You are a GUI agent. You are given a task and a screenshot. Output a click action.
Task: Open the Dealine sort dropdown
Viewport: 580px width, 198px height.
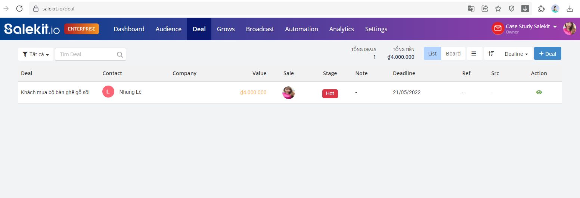[516, 54]
